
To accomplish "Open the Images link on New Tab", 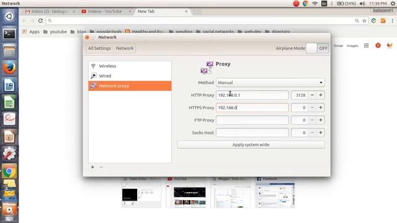I will click(352, 45).
